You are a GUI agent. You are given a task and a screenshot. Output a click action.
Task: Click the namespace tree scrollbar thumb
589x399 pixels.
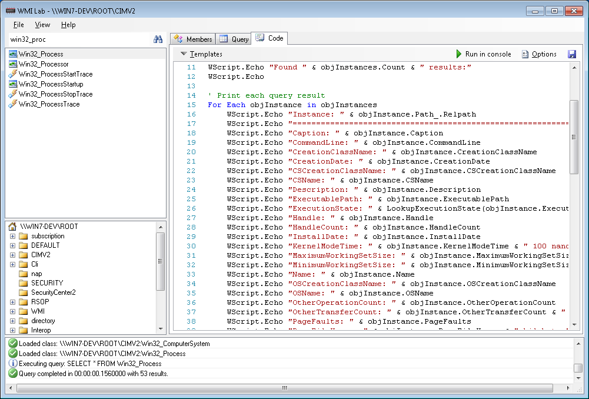pyautogui.click(x=161, y=261)
